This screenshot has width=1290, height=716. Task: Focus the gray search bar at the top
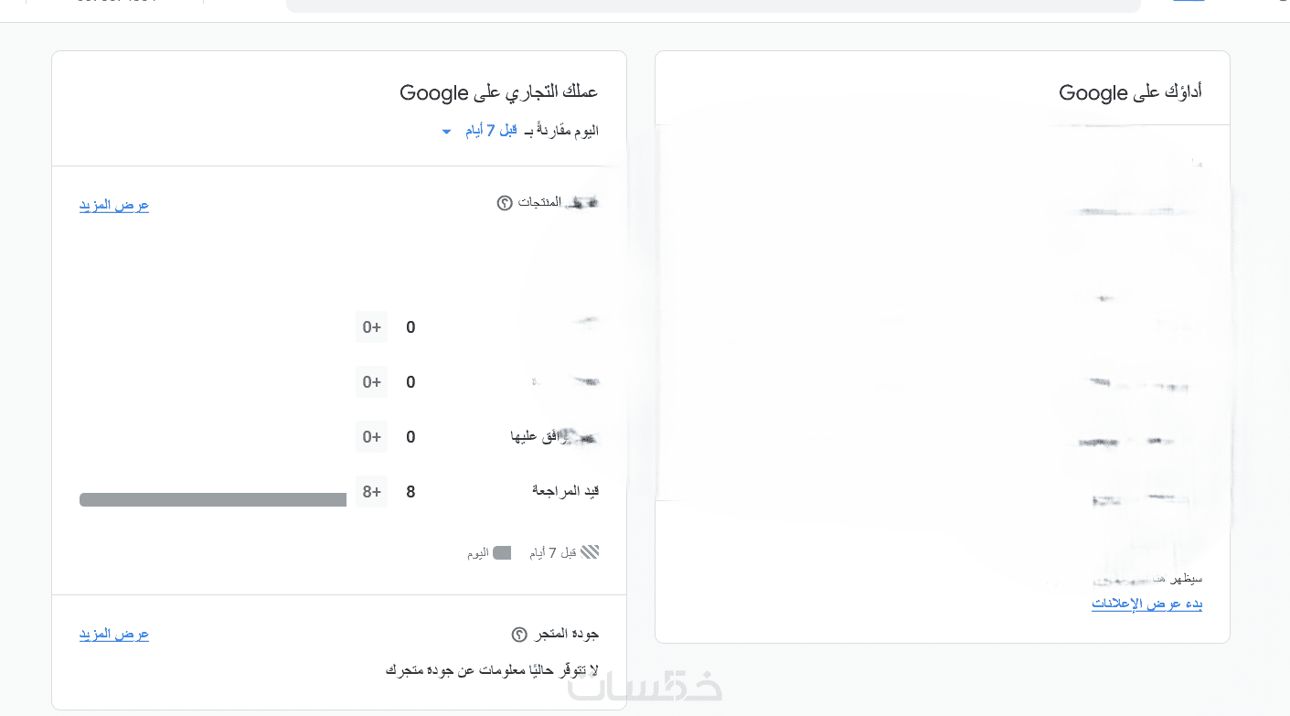point(713,5)
